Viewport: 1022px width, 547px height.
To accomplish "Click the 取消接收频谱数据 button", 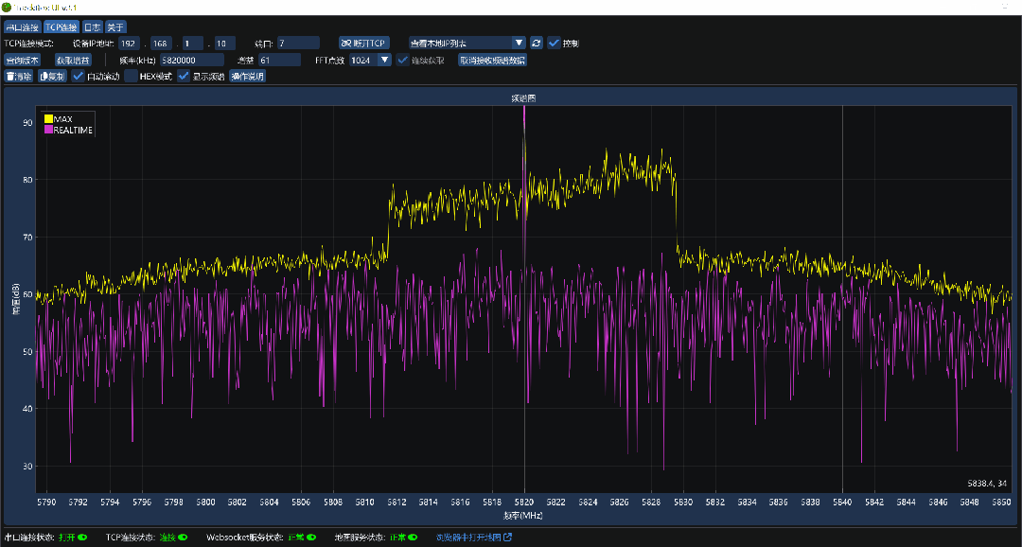I will click(492, 60).
